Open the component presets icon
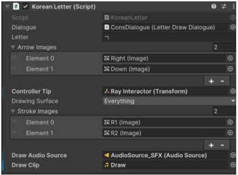 click(224, 6)
